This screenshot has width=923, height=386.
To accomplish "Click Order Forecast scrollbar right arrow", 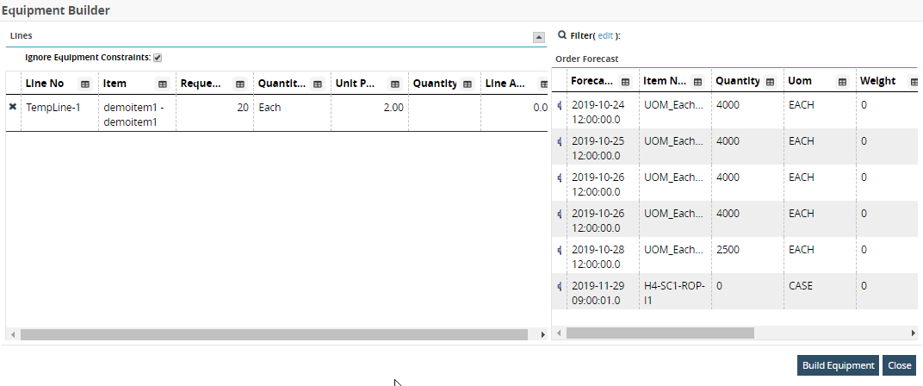I will click(x=913, y=333).
